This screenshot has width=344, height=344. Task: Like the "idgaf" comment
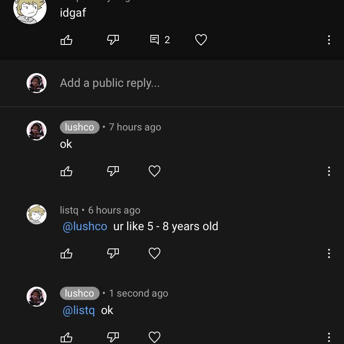pos(66,40)
